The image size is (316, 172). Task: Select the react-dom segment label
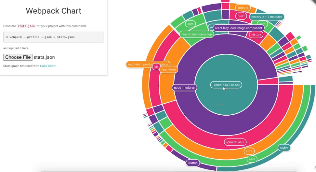[168, 69]
